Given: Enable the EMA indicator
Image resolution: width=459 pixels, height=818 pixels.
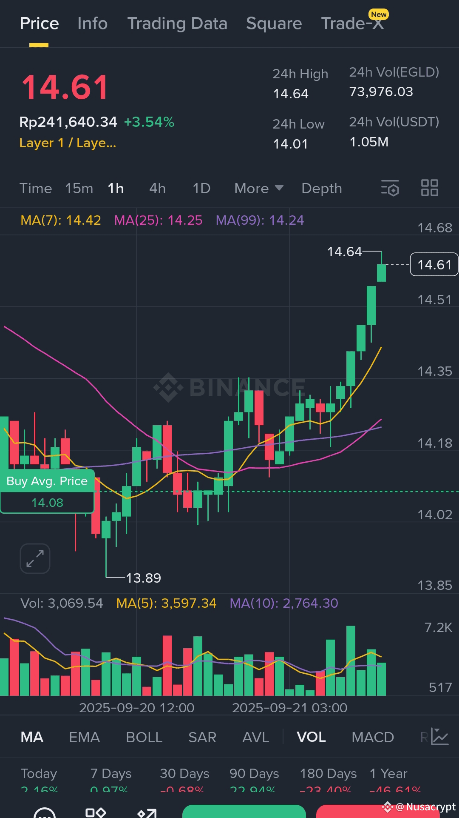Looking at the screenshot, I should click(x=85, y=737).
